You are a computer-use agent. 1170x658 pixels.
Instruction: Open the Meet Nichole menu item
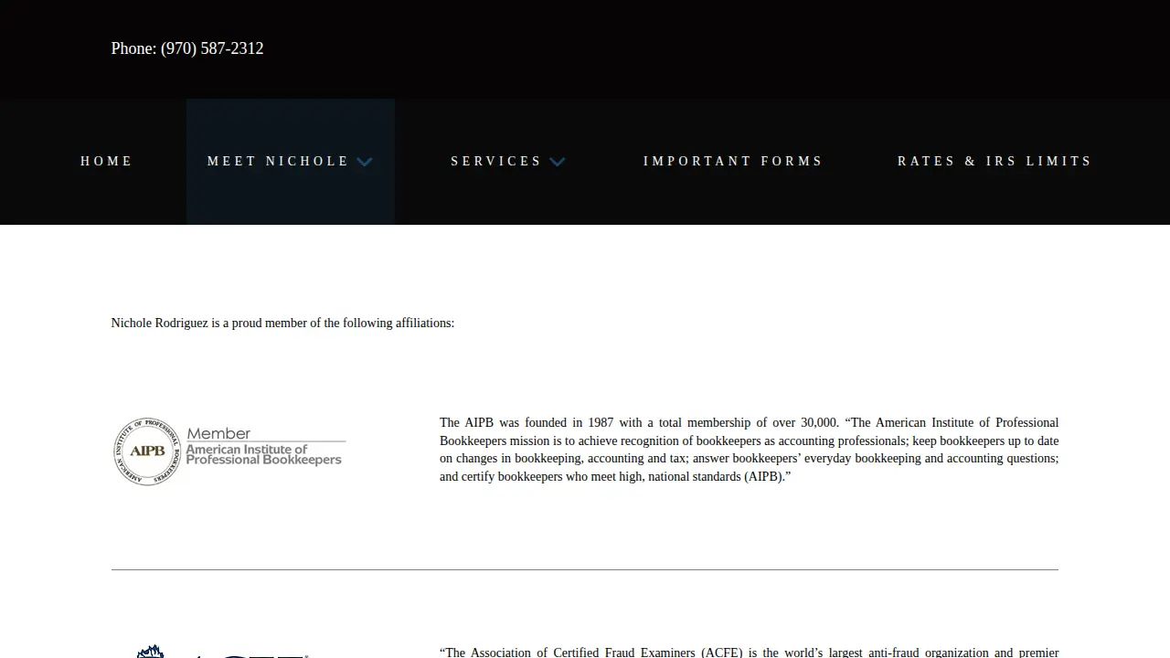pos(278,162)
